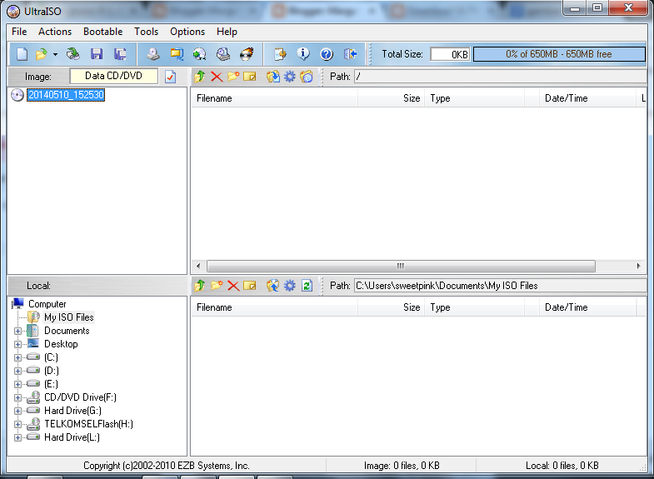The height and width of the screenshot is (479, 654).
Task: Create a new image with the New icon
Action: [22, 54]
